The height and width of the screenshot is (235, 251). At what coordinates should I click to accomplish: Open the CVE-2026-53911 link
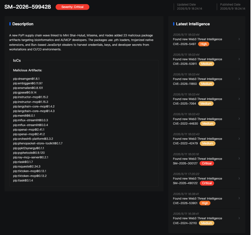tap(185, 64)
